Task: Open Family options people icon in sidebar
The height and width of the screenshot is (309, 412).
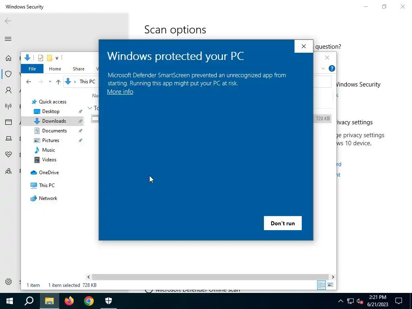Action: coord(8,171)
